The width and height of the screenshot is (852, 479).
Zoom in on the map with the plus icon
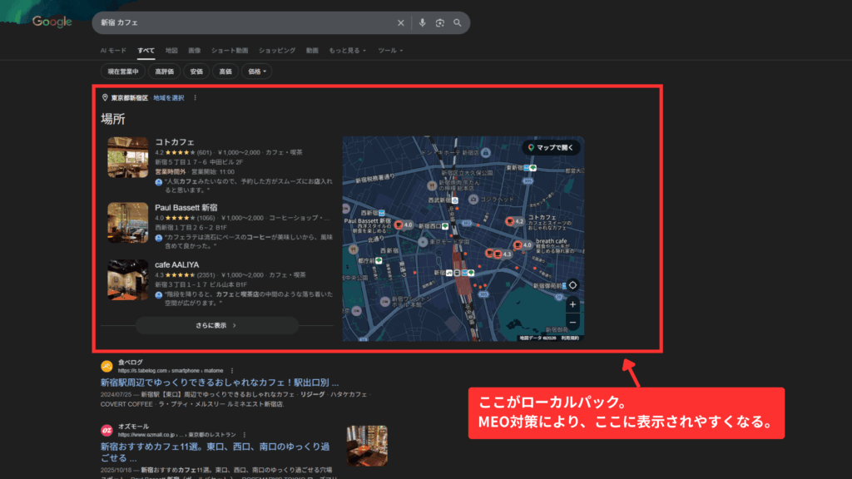point(573,306)
